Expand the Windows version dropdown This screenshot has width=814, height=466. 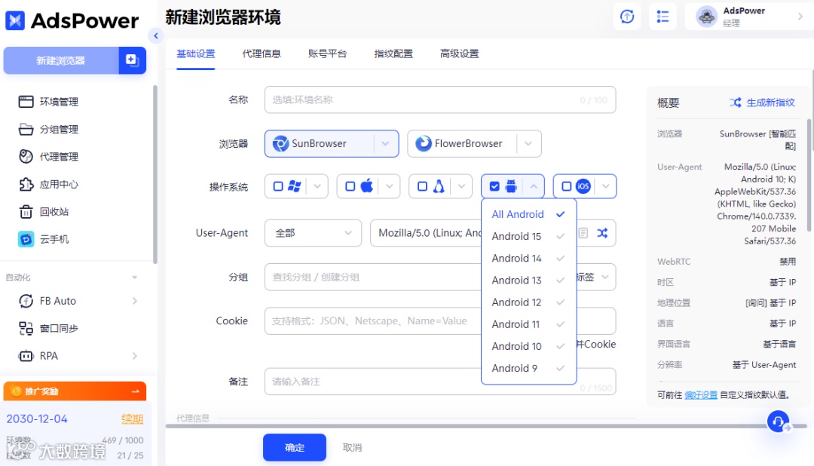317,186
